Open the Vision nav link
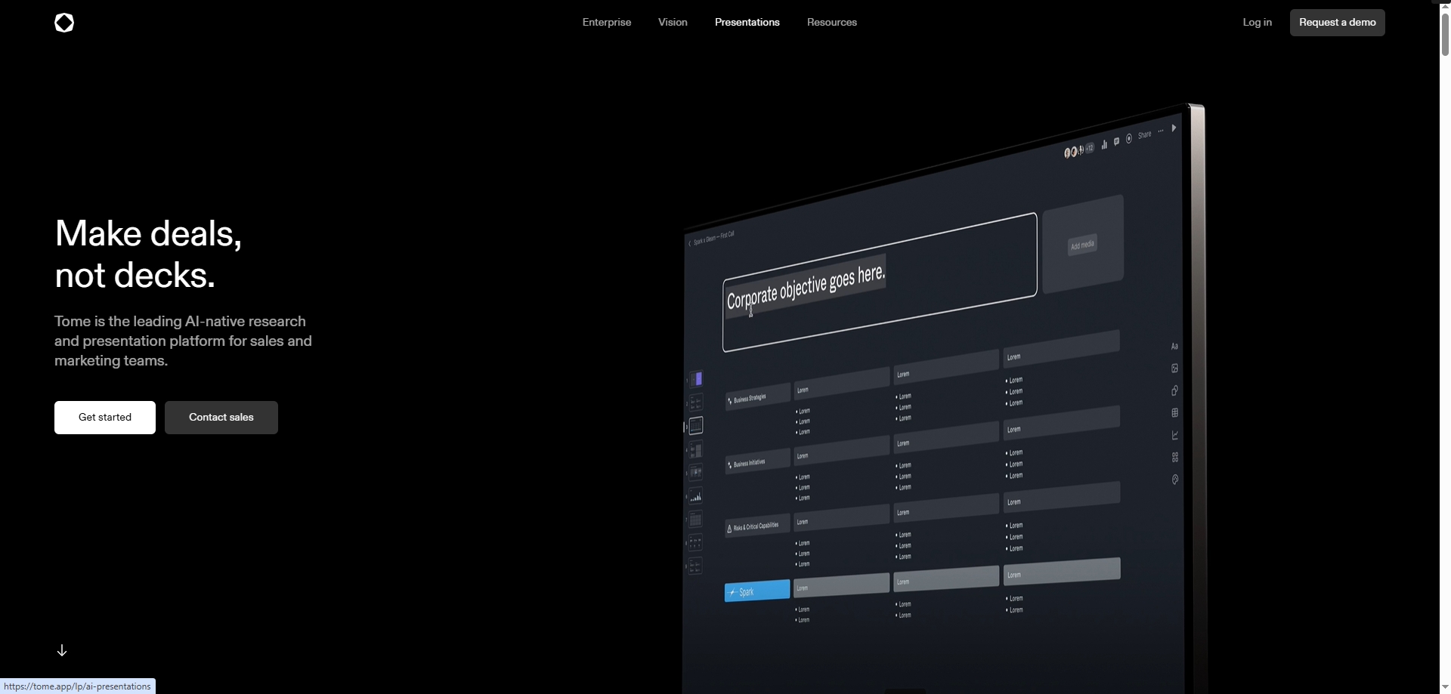 (673, 23)
